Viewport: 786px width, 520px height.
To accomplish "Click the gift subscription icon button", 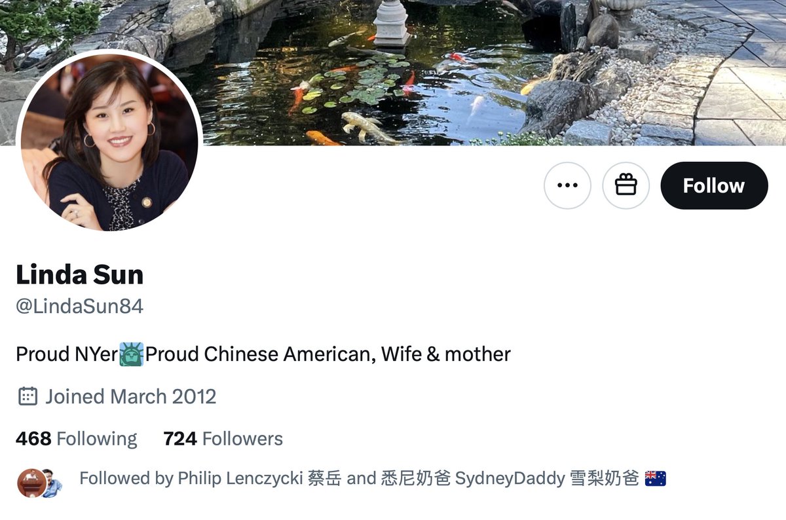I will point(626,185).
